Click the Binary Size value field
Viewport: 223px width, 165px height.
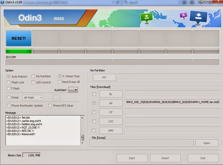32,155
